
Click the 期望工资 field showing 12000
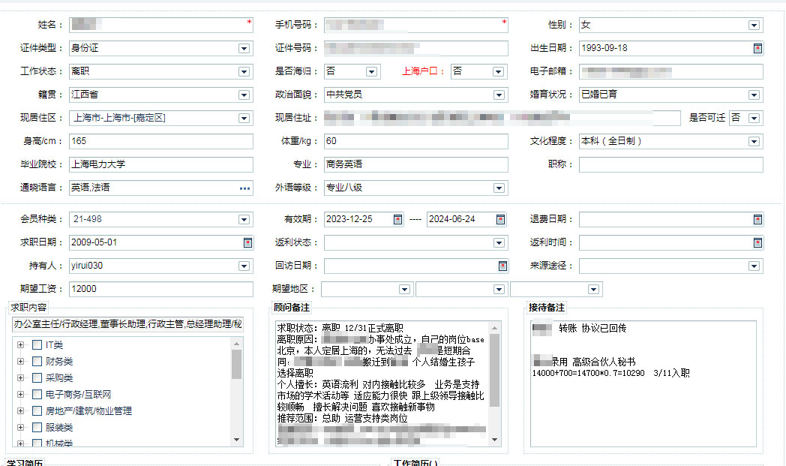tap(161, 289)
